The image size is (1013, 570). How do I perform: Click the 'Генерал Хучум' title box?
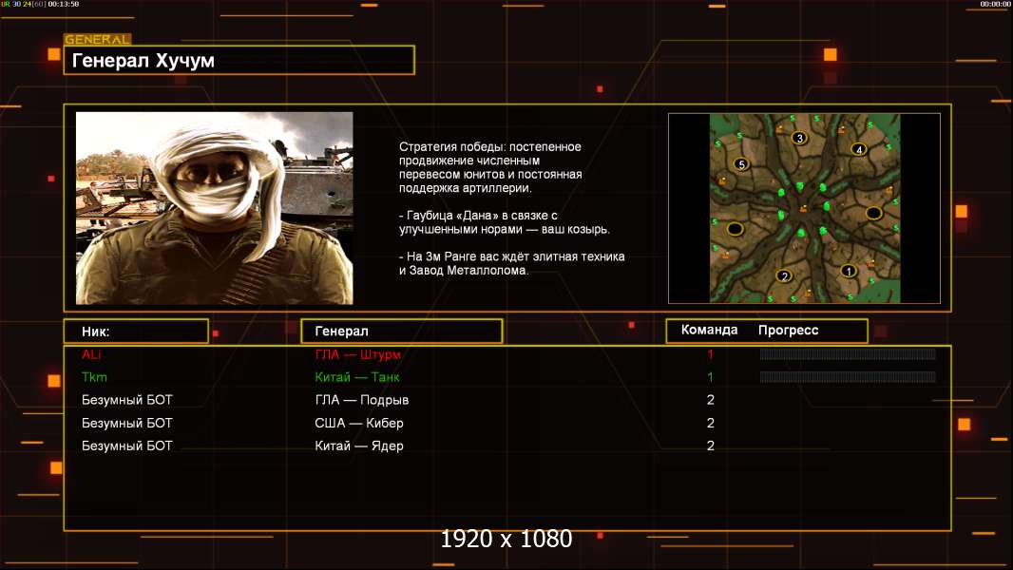click(x=239, y=60)
